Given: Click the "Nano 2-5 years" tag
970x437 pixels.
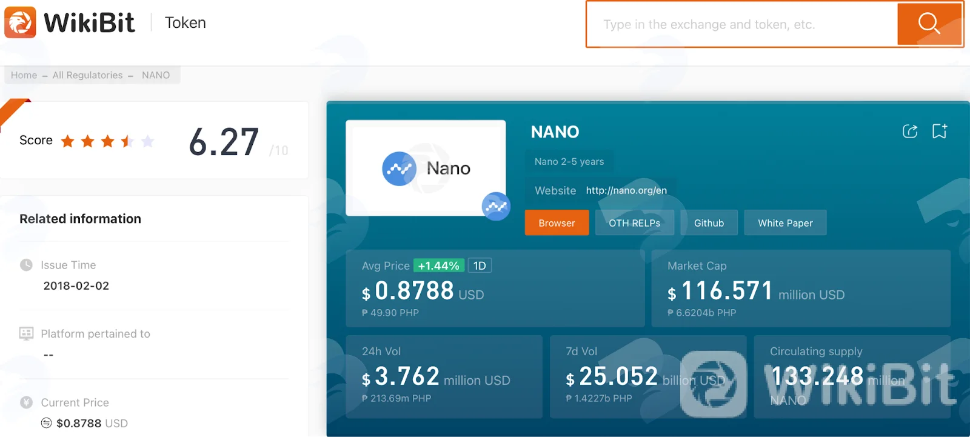Looking at the screenshot, I should (569, 161).
